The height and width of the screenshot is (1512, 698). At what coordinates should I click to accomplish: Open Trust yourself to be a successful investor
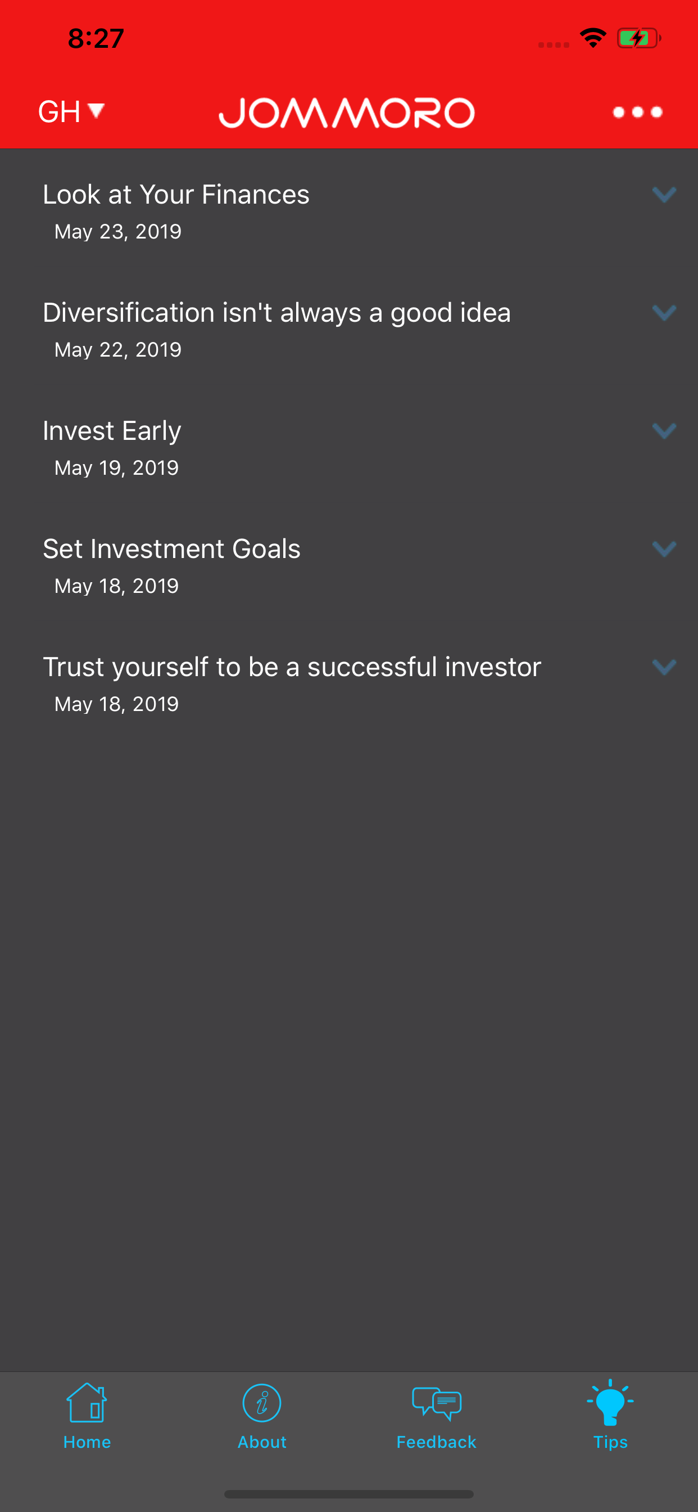292,667
